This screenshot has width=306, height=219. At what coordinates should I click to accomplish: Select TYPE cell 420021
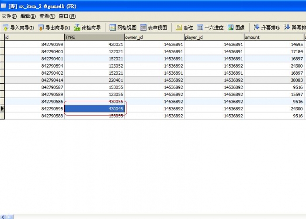point(94,44)
